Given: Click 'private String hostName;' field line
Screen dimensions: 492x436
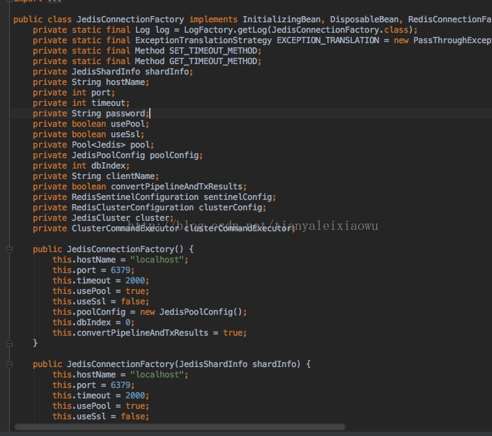Looking at the screenshot, I should point(91,82).
